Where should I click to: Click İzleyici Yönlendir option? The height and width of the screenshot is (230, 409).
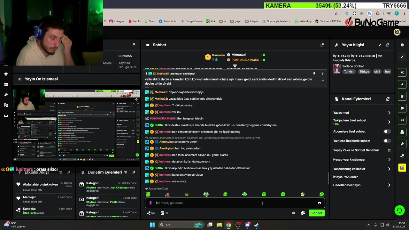pos(345,177)
